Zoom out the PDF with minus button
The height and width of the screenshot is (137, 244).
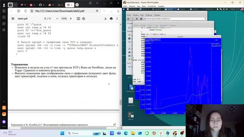pyautogui.click(x=57, y=19)
